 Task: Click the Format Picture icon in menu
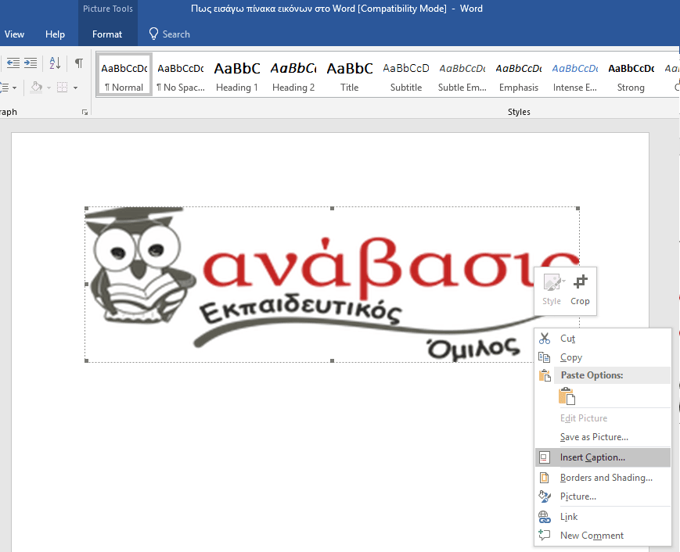pyautogui.click(x=545, y=496)
